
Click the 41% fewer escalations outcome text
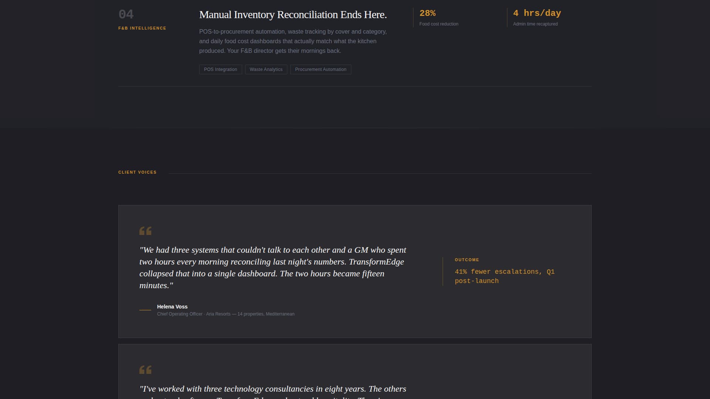pos(505,276)
